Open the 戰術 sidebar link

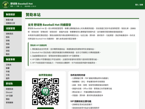point(8,54)
